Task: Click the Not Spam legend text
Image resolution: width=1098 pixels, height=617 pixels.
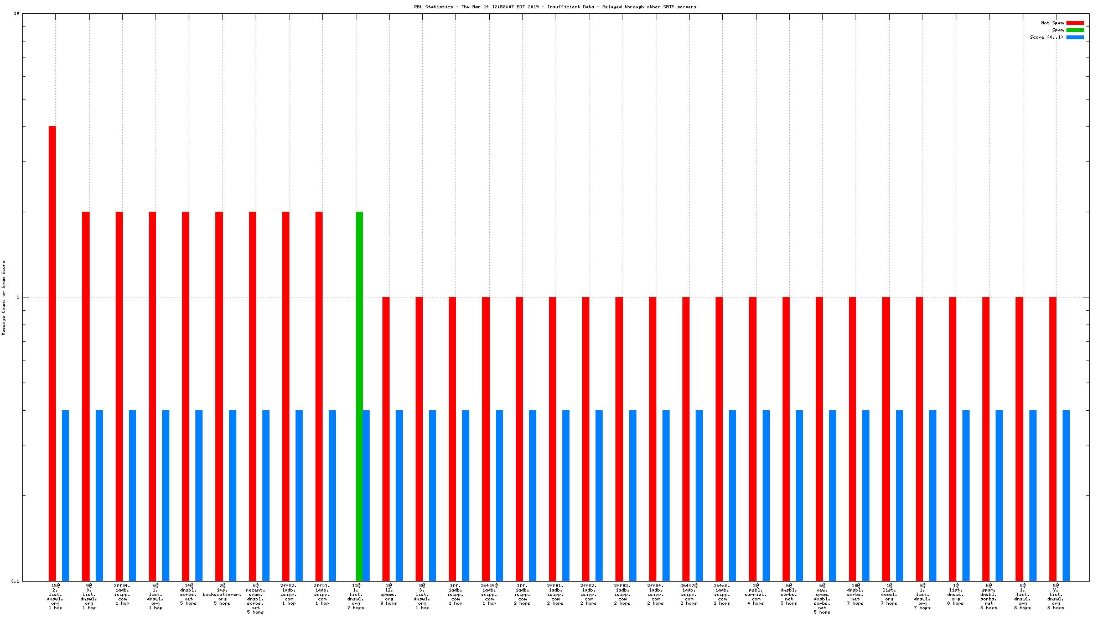Action: coord(1052,23)
